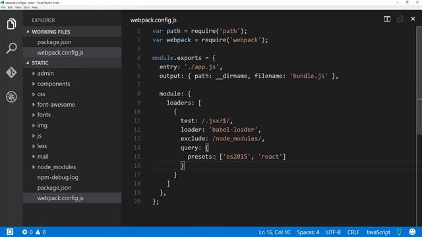Click the feedback smiley icon
Image resolution: width=422 pixels, height=237 pixels.
[412, 232]
